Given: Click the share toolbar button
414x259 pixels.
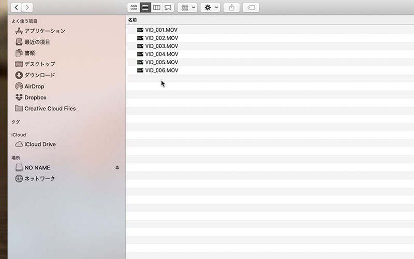Looking at the screenshot, I should tap(231, 7).
